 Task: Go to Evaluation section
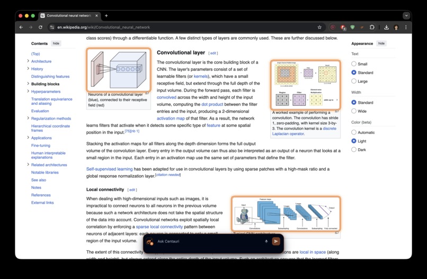point(40,111)
